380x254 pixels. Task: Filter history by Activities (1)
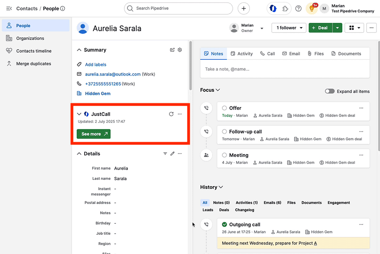[x=247, y=203]
